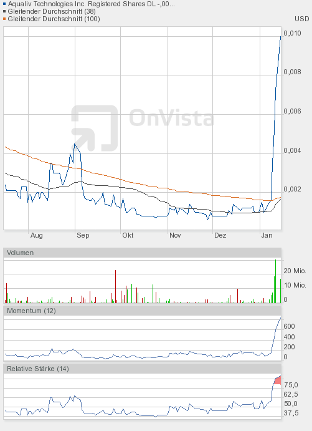The width and height of the screenshot is (312, 431).
Task: Click the 10 Mio. volume axis label
Action: coord(295,285)
